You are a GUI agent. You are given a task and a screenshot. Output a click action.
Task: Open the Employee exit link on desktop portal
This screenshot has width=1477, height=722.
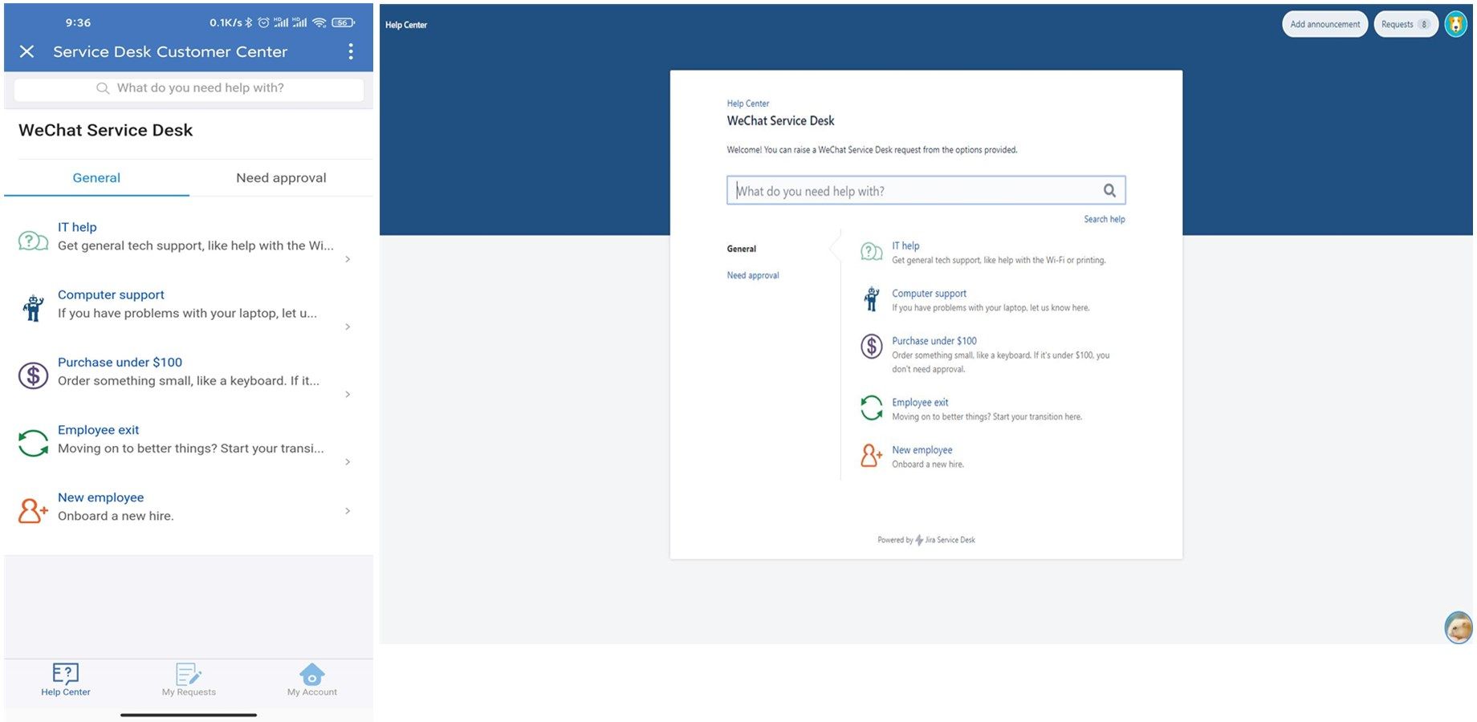click(920, 403)
